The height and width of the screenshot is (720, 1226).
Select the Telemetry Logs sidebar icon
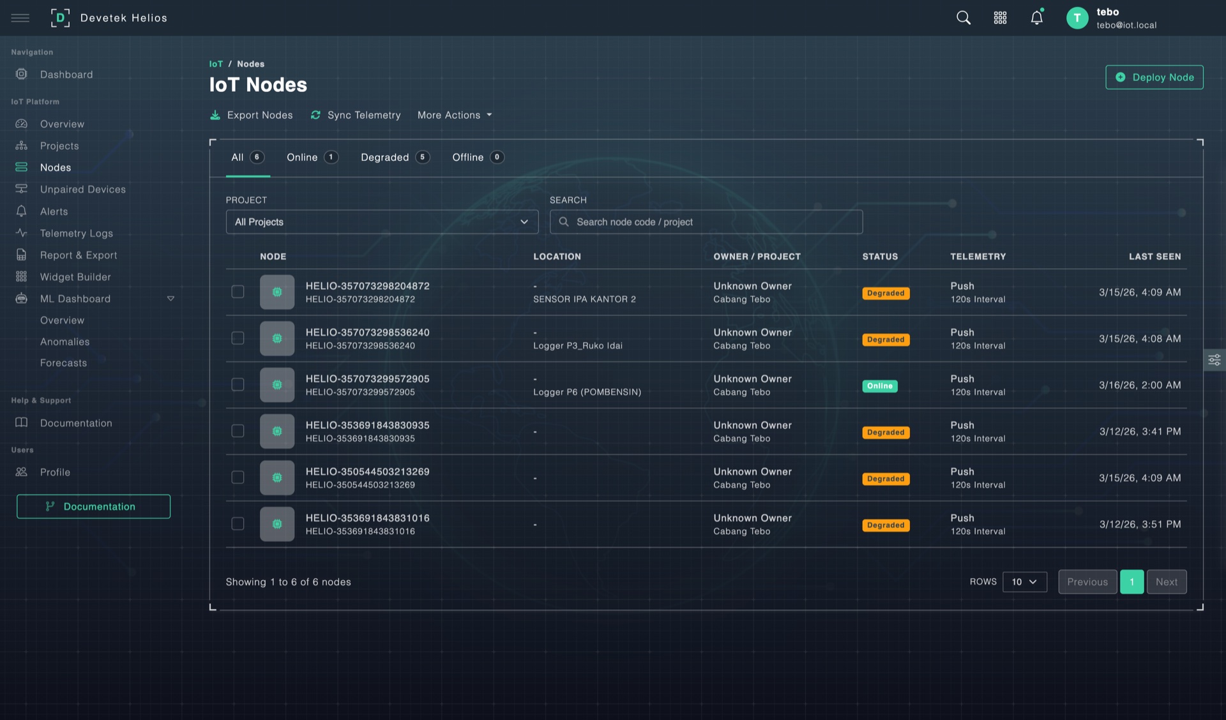coord(21,233)
